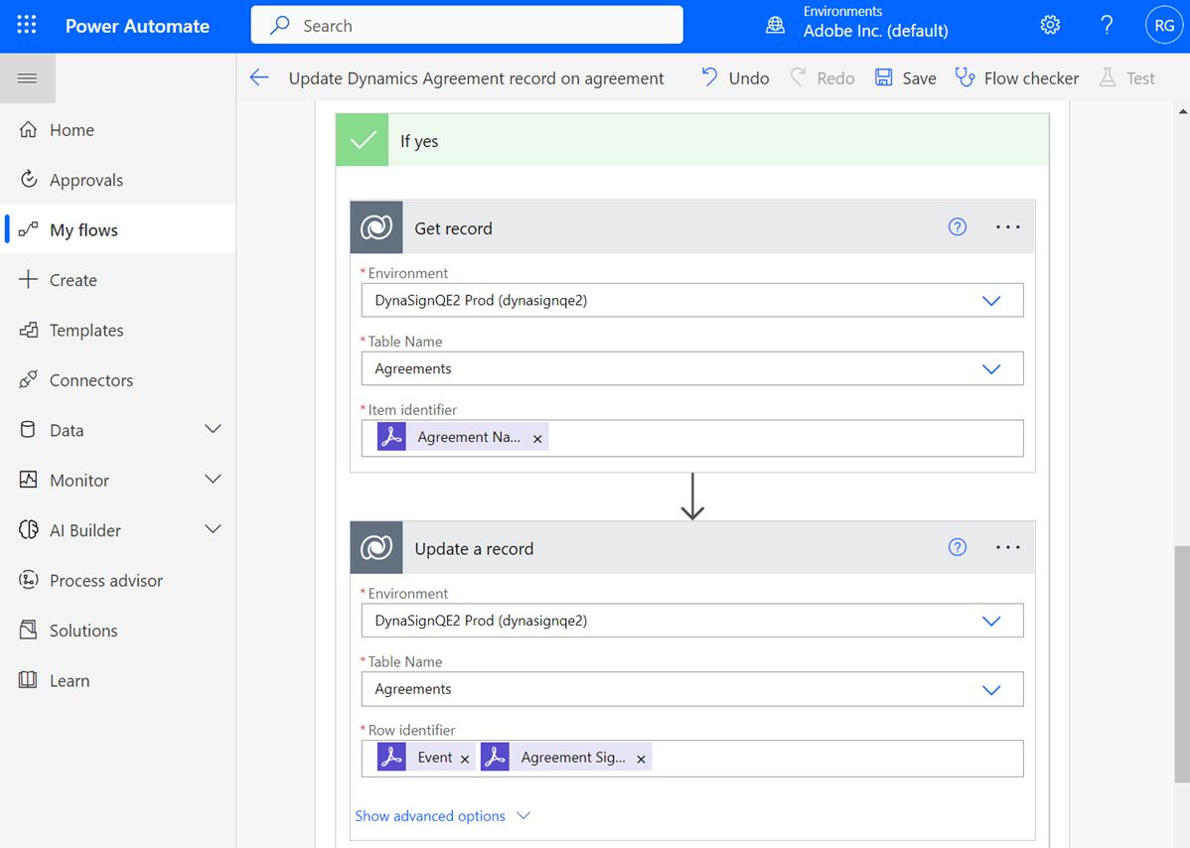Click the Search magnifier icon
This screenshot has width=1190, height=848.
[x=280, y=25]
